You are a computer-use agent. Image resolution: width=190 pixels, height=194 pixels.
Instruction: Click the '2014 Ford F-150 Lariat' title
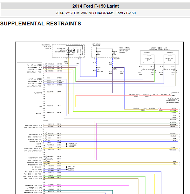[96, 6]
